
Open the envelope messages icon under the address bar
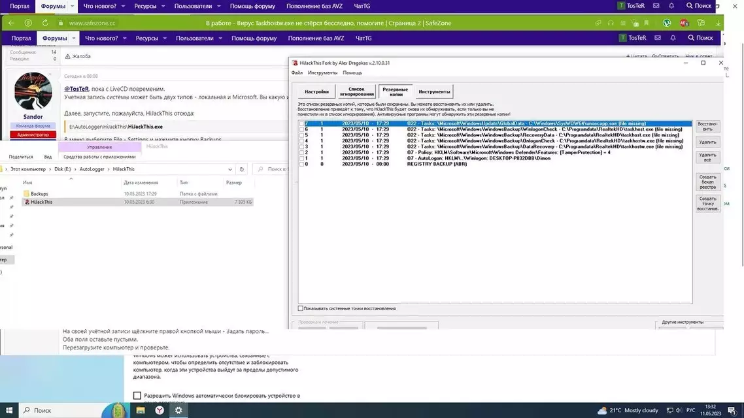[658, 38]
